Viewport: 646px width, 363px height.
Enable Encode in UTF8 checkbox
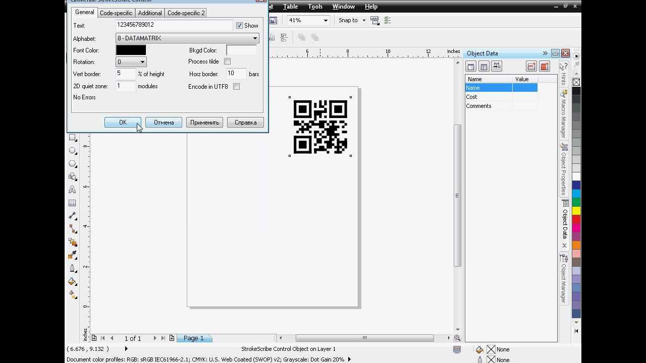point(236,87)
